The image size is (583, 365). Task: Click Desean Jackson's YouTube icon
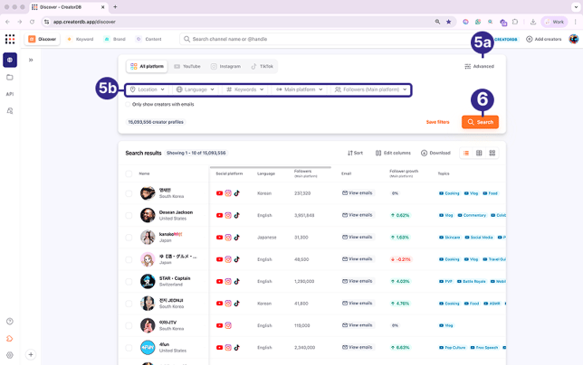pos(219,215)
